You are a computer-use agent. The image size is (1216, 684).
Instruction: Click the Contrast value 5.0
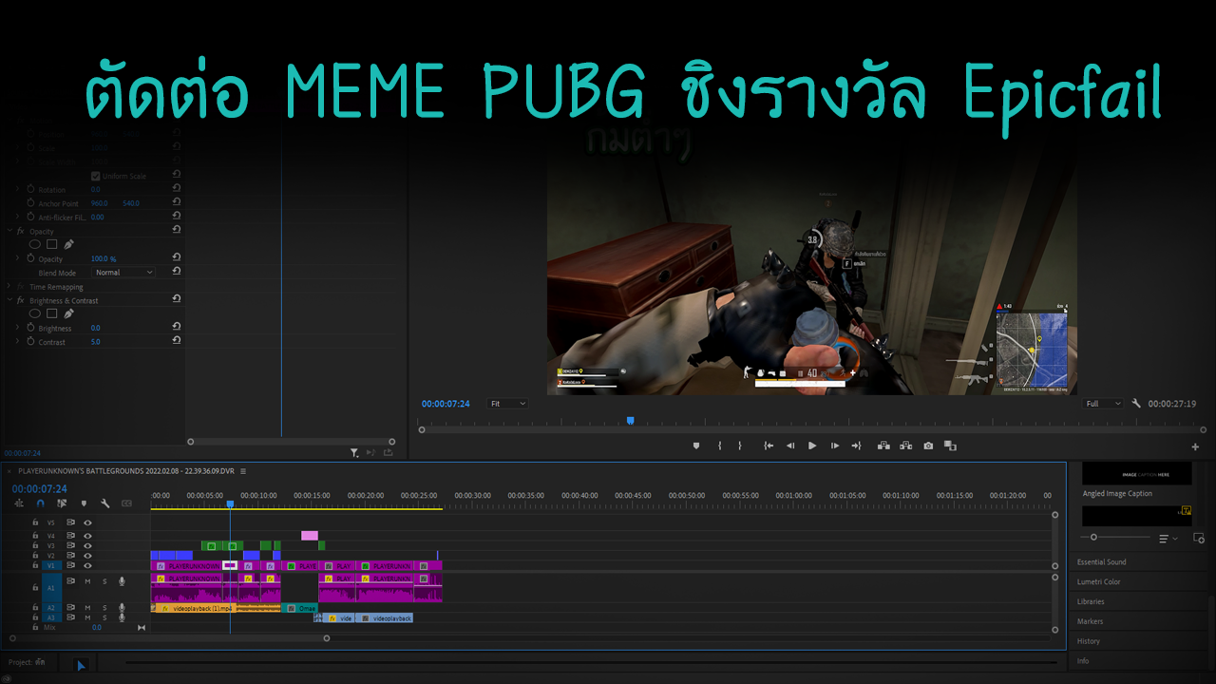[x=95, y=342]
